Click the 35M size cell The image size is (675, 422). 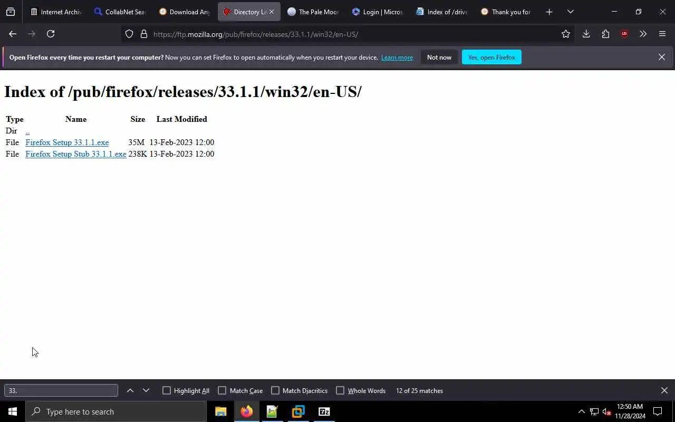click(137, 142)
